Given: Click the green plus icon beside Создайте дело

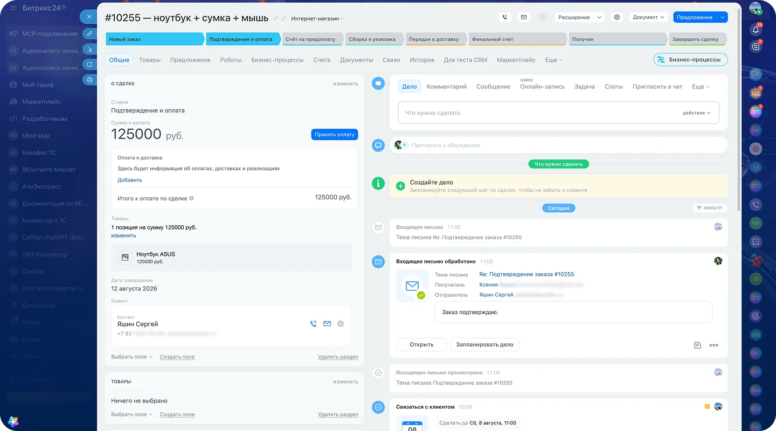Looking at the screenshot, I should click(x=400, y=186).
